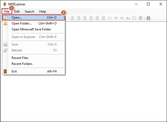Click the Add Long Tag toolbar icon
Screen dimensions: 167x122
[x=91, y=18]
